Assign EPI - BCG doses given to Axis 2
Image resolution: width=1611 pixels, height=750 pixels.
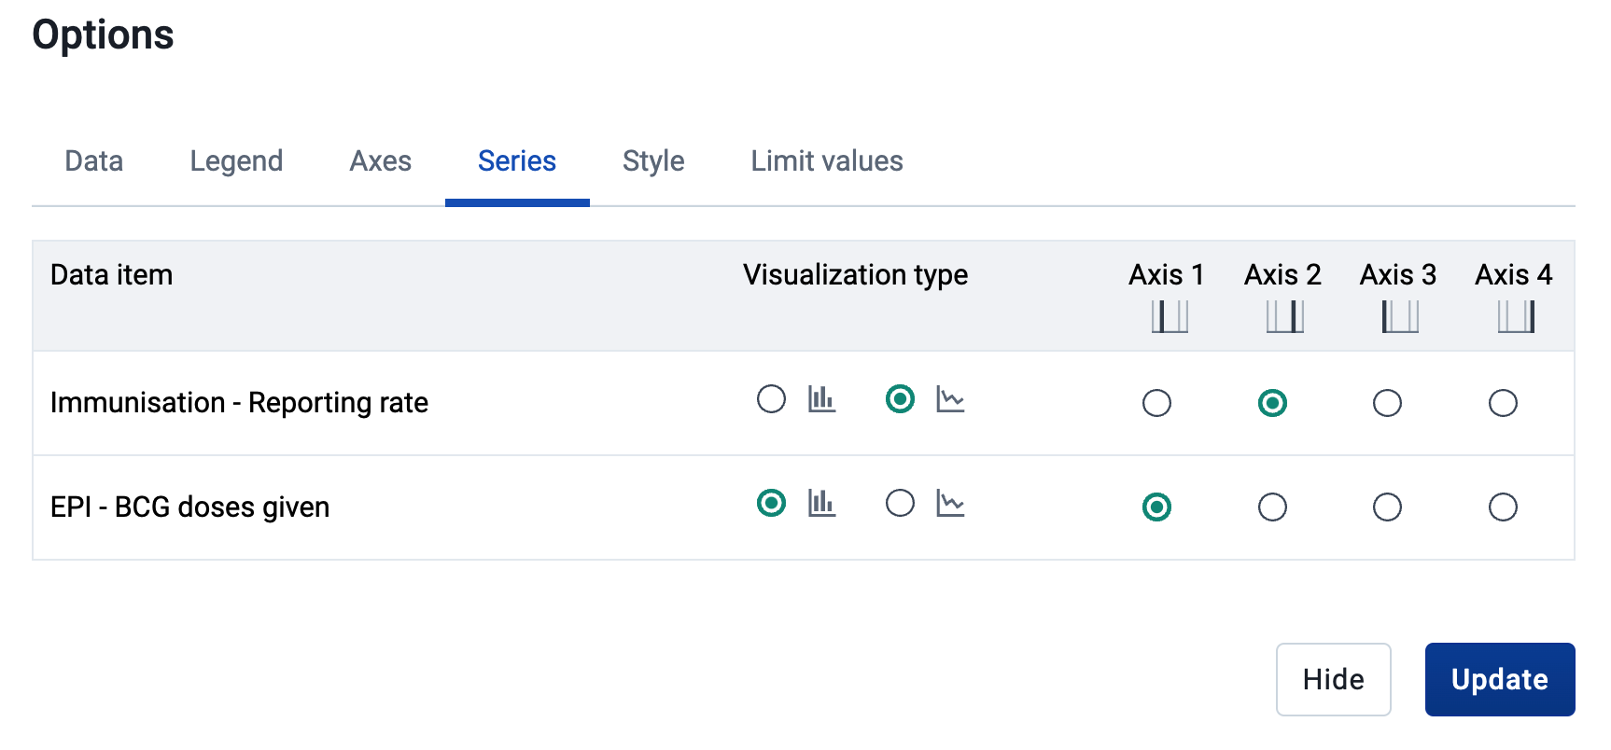tap(1272, 507)
